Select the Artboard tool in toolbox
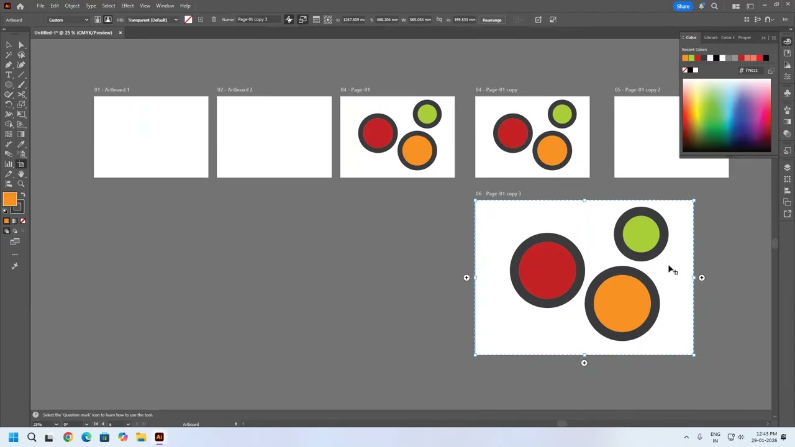This screenshot has height=447, width=795. coord(21,164)
